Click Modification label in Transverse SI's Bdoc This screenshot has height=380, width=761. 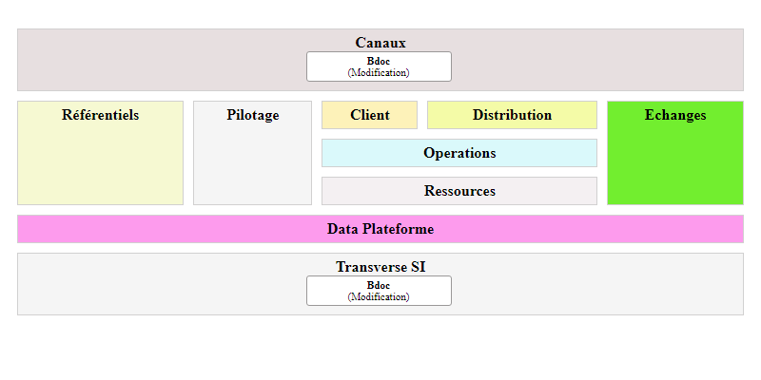379,296
